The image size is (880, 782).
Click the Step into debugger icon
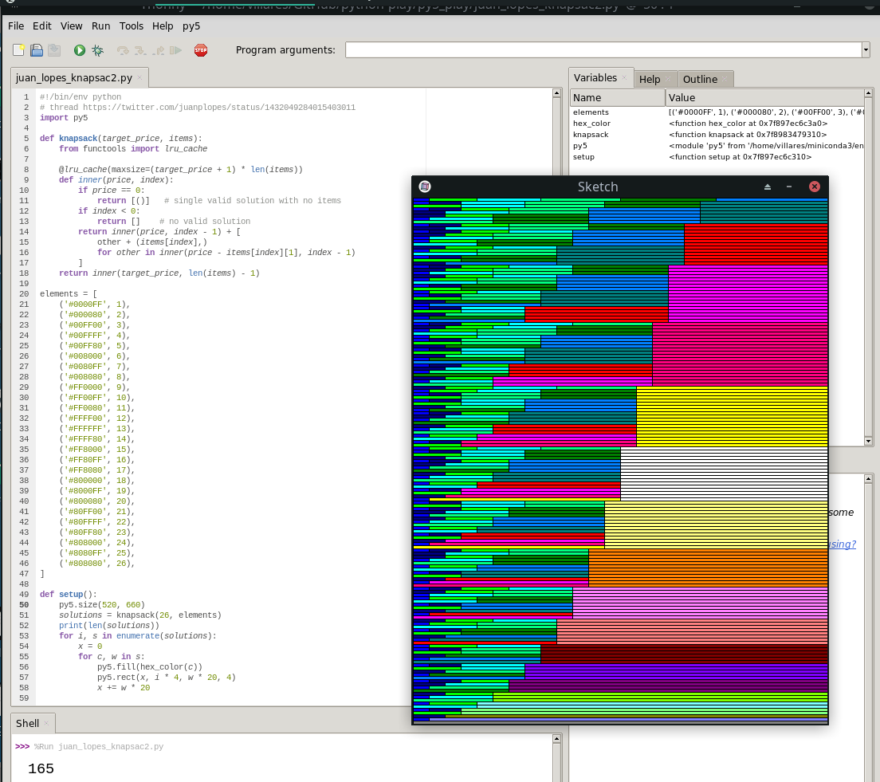[x=140, y=50]
